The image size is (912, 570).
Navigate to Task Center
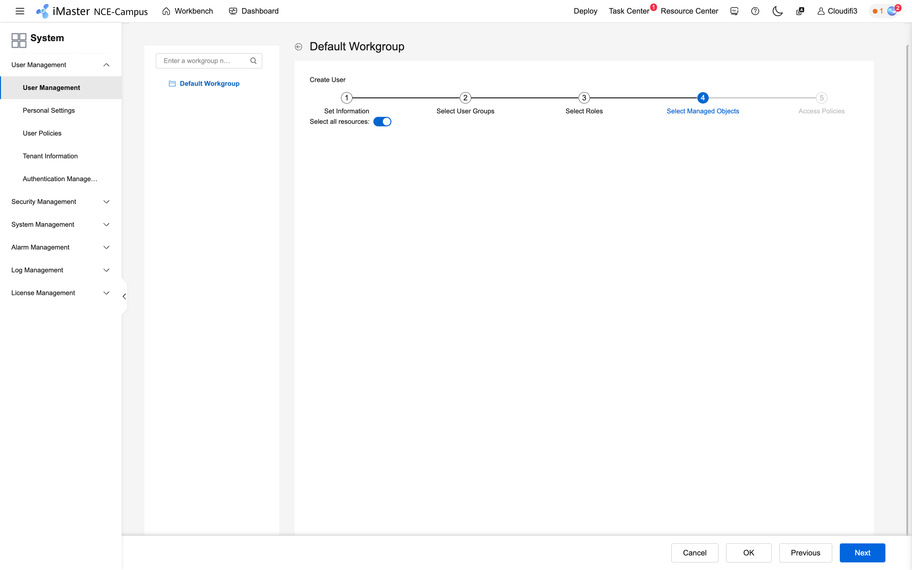[x=629, y=11]
